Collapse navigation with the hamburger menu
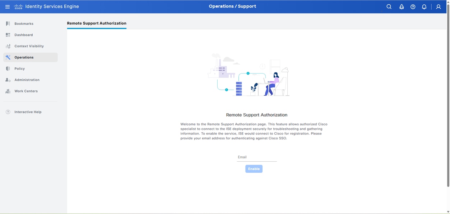The image size is (450, 214). pos(7,6)
